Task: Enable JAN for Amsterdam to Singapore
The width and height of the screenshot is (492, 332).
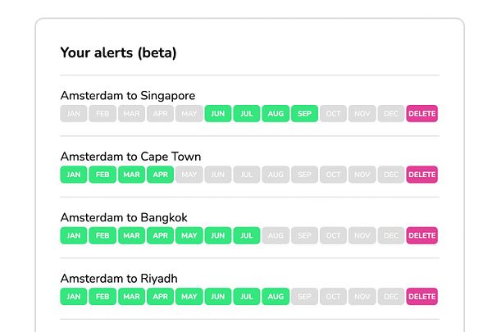Action: coord(74,114)
